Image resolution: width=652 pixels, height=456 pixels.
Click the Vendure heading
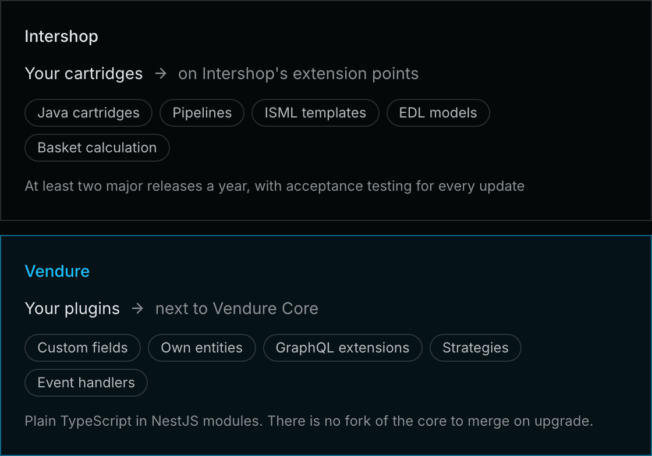point(57,271)
